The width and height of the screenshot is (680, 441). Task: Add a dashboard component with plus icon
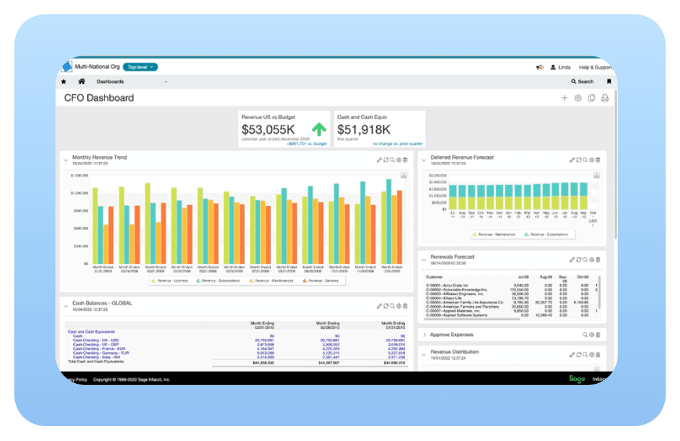coord(564,98)
